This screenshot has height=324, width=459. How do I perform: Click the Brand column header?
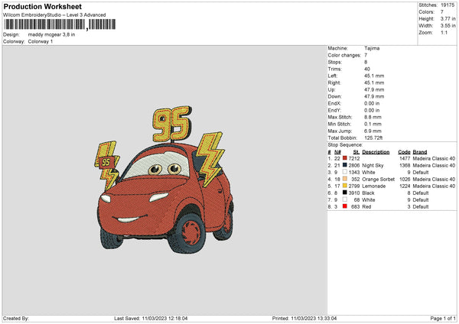pyautogui.click(x=420, y=152)
